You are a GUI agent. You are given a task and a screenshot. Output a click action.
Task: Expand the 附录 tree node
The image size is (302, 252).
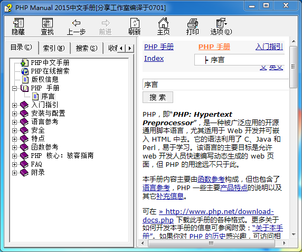(14, 173)
